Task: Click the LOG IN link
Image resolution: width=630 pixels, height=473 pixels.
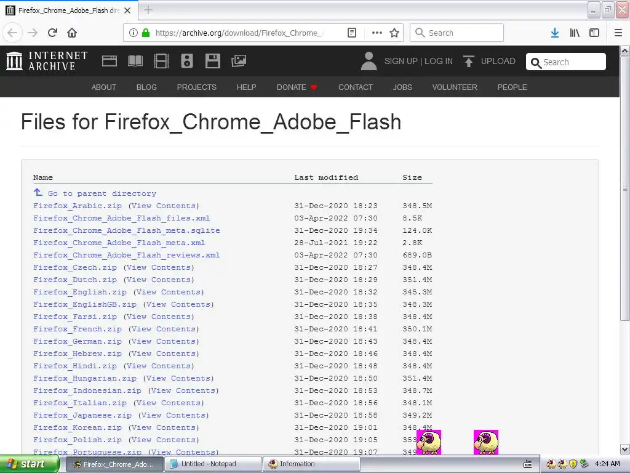Action: 439,61
